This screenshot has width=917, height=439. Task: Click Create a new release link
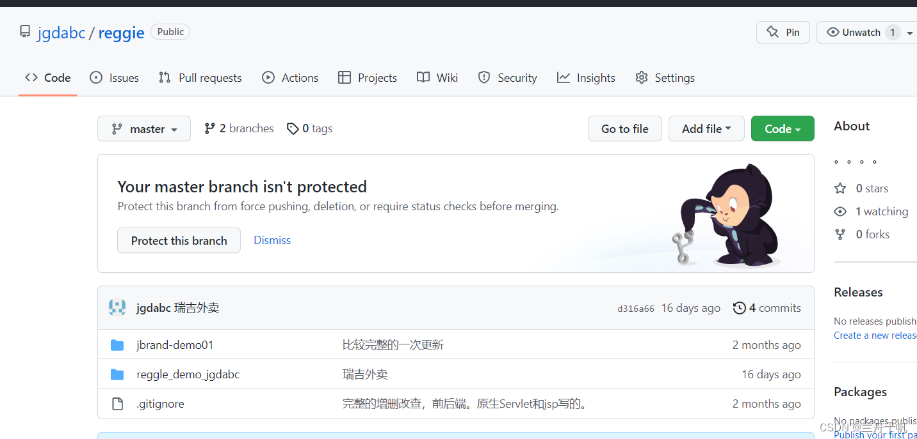(875, 335)
